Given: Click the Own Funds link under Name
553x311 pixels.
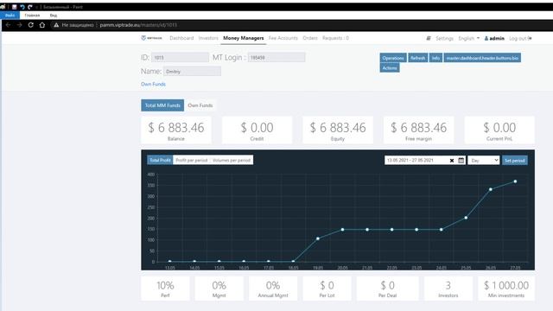Looking at the screenshot, I should 153,84.
